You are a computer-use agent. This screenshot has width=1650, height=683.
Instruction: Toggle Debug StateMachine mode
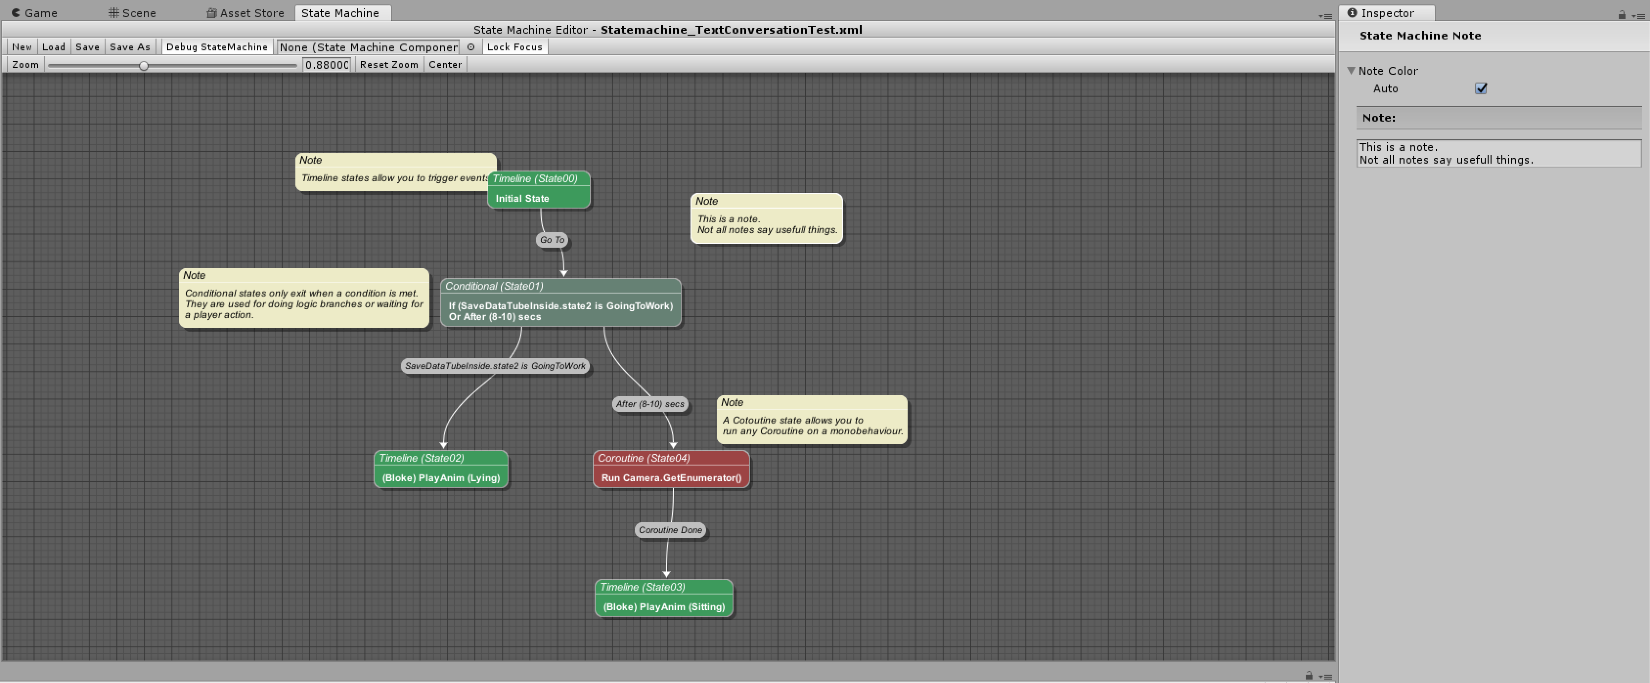coord(217,47)
